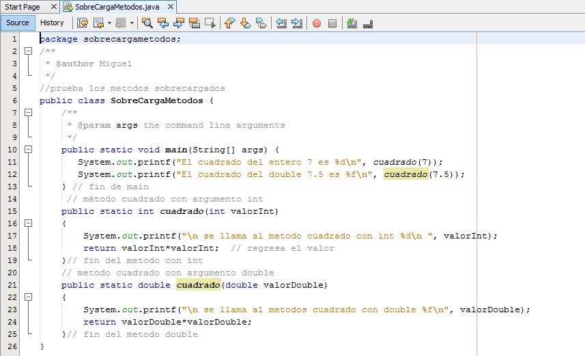Jump to the last edit location icon
Viewport: 585px width, 356px height.
pos(83,23)
